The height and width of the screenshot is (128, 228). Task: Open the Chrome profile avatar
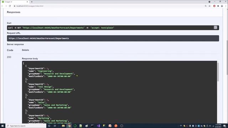(222, 6)
